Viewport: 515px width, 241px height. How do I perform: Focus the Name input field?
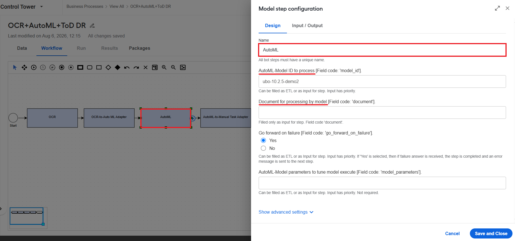[382, 50]
